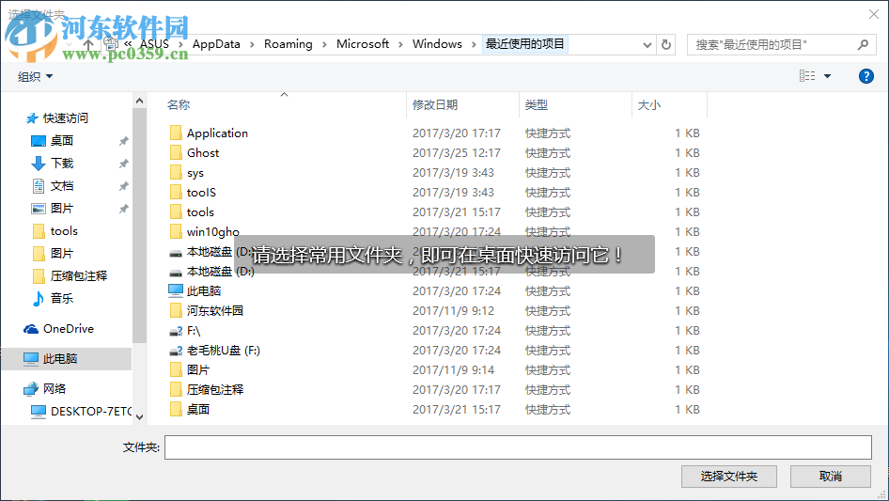Sort by the 修改日期 column header
Image resolution: width=889 pixels, height=501 pixels.
click(435, 104)
